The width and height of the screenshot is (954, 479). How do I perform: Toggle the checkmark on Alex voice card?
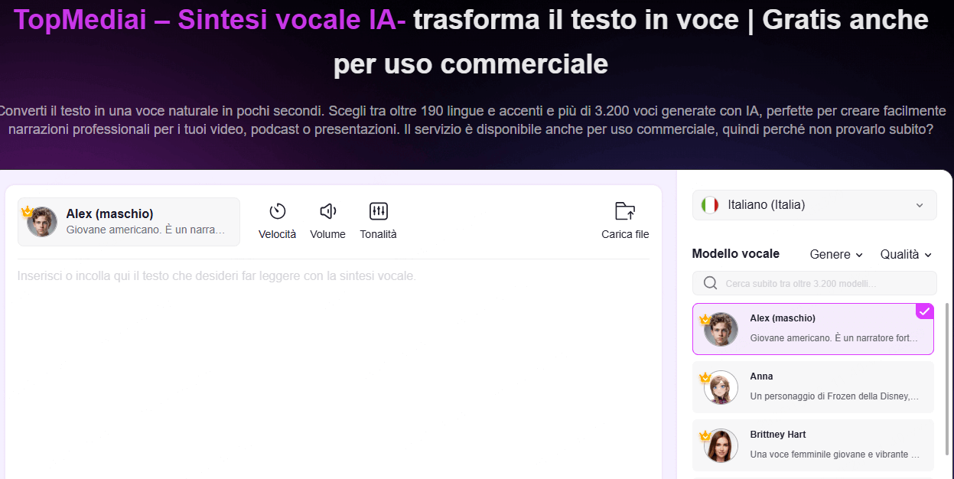pyautogui.click(x=925, y=311)
